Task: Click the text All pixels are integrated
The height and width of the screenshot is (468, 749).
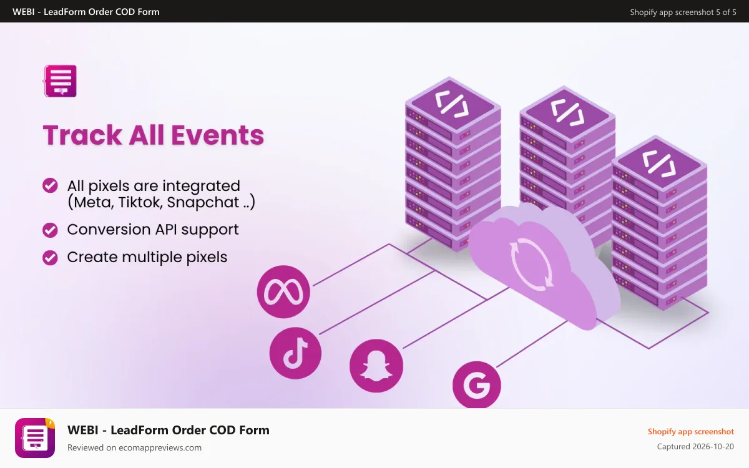Action: click(x=154, y=185)
